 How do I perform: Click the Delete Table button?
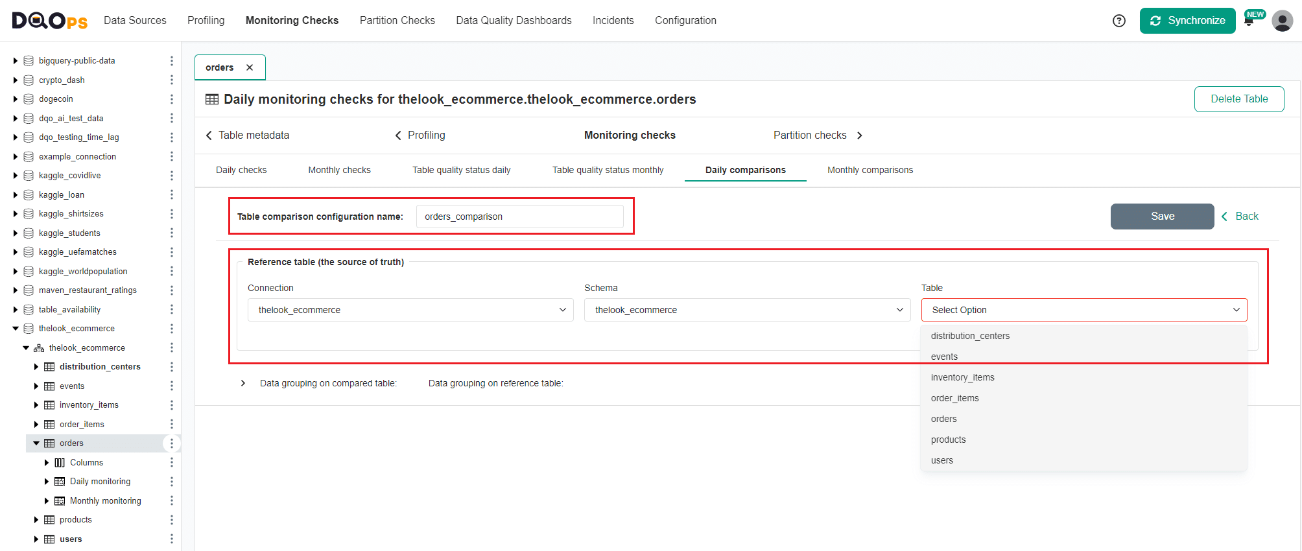tap(1239, 99)
